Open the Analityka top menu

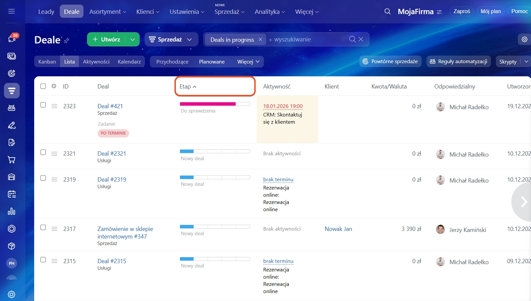269,12
